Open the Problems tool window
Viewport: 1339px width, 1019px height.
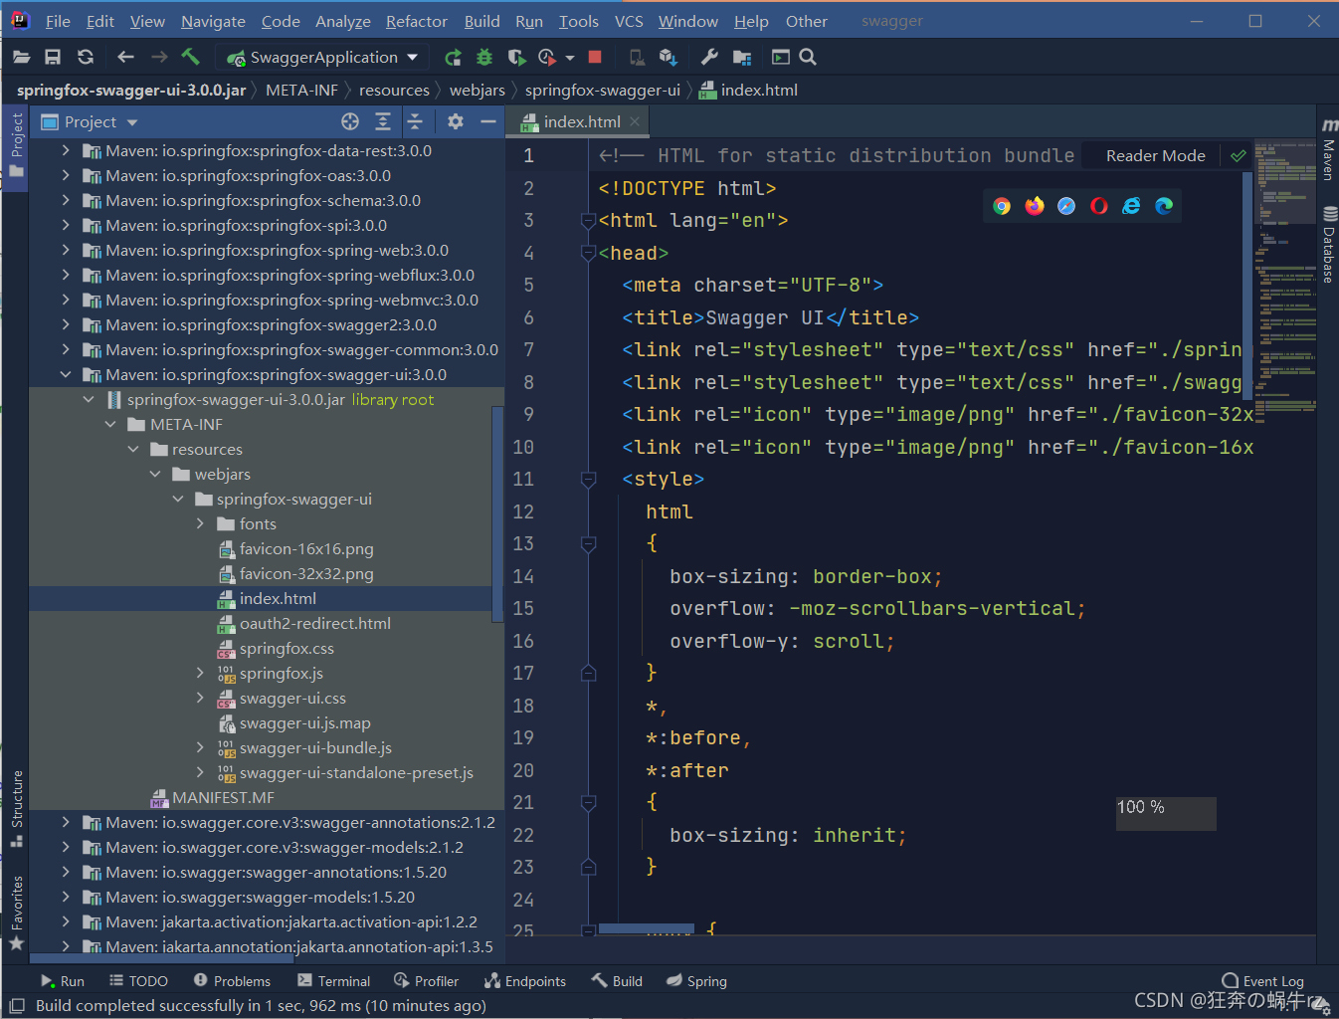tap(232, 981)
